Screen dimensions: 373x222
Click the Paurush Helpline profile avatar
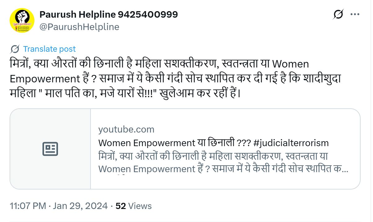[x=22, y=20]
